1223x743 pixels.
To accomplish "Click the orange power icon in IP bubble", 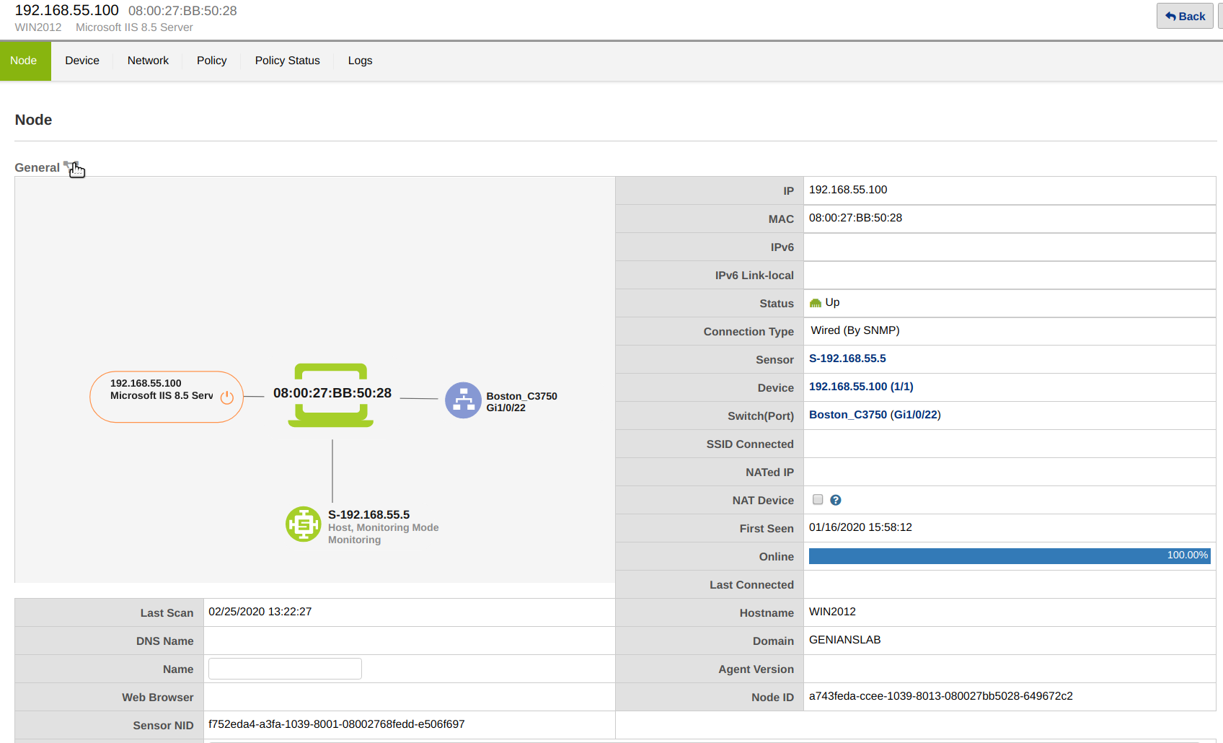I will tap(227, 397).
